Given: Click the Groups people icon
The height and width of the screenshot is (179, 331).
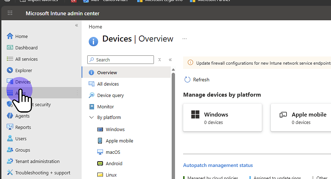Looking at the screenshot, I should (x=10, y=150).
